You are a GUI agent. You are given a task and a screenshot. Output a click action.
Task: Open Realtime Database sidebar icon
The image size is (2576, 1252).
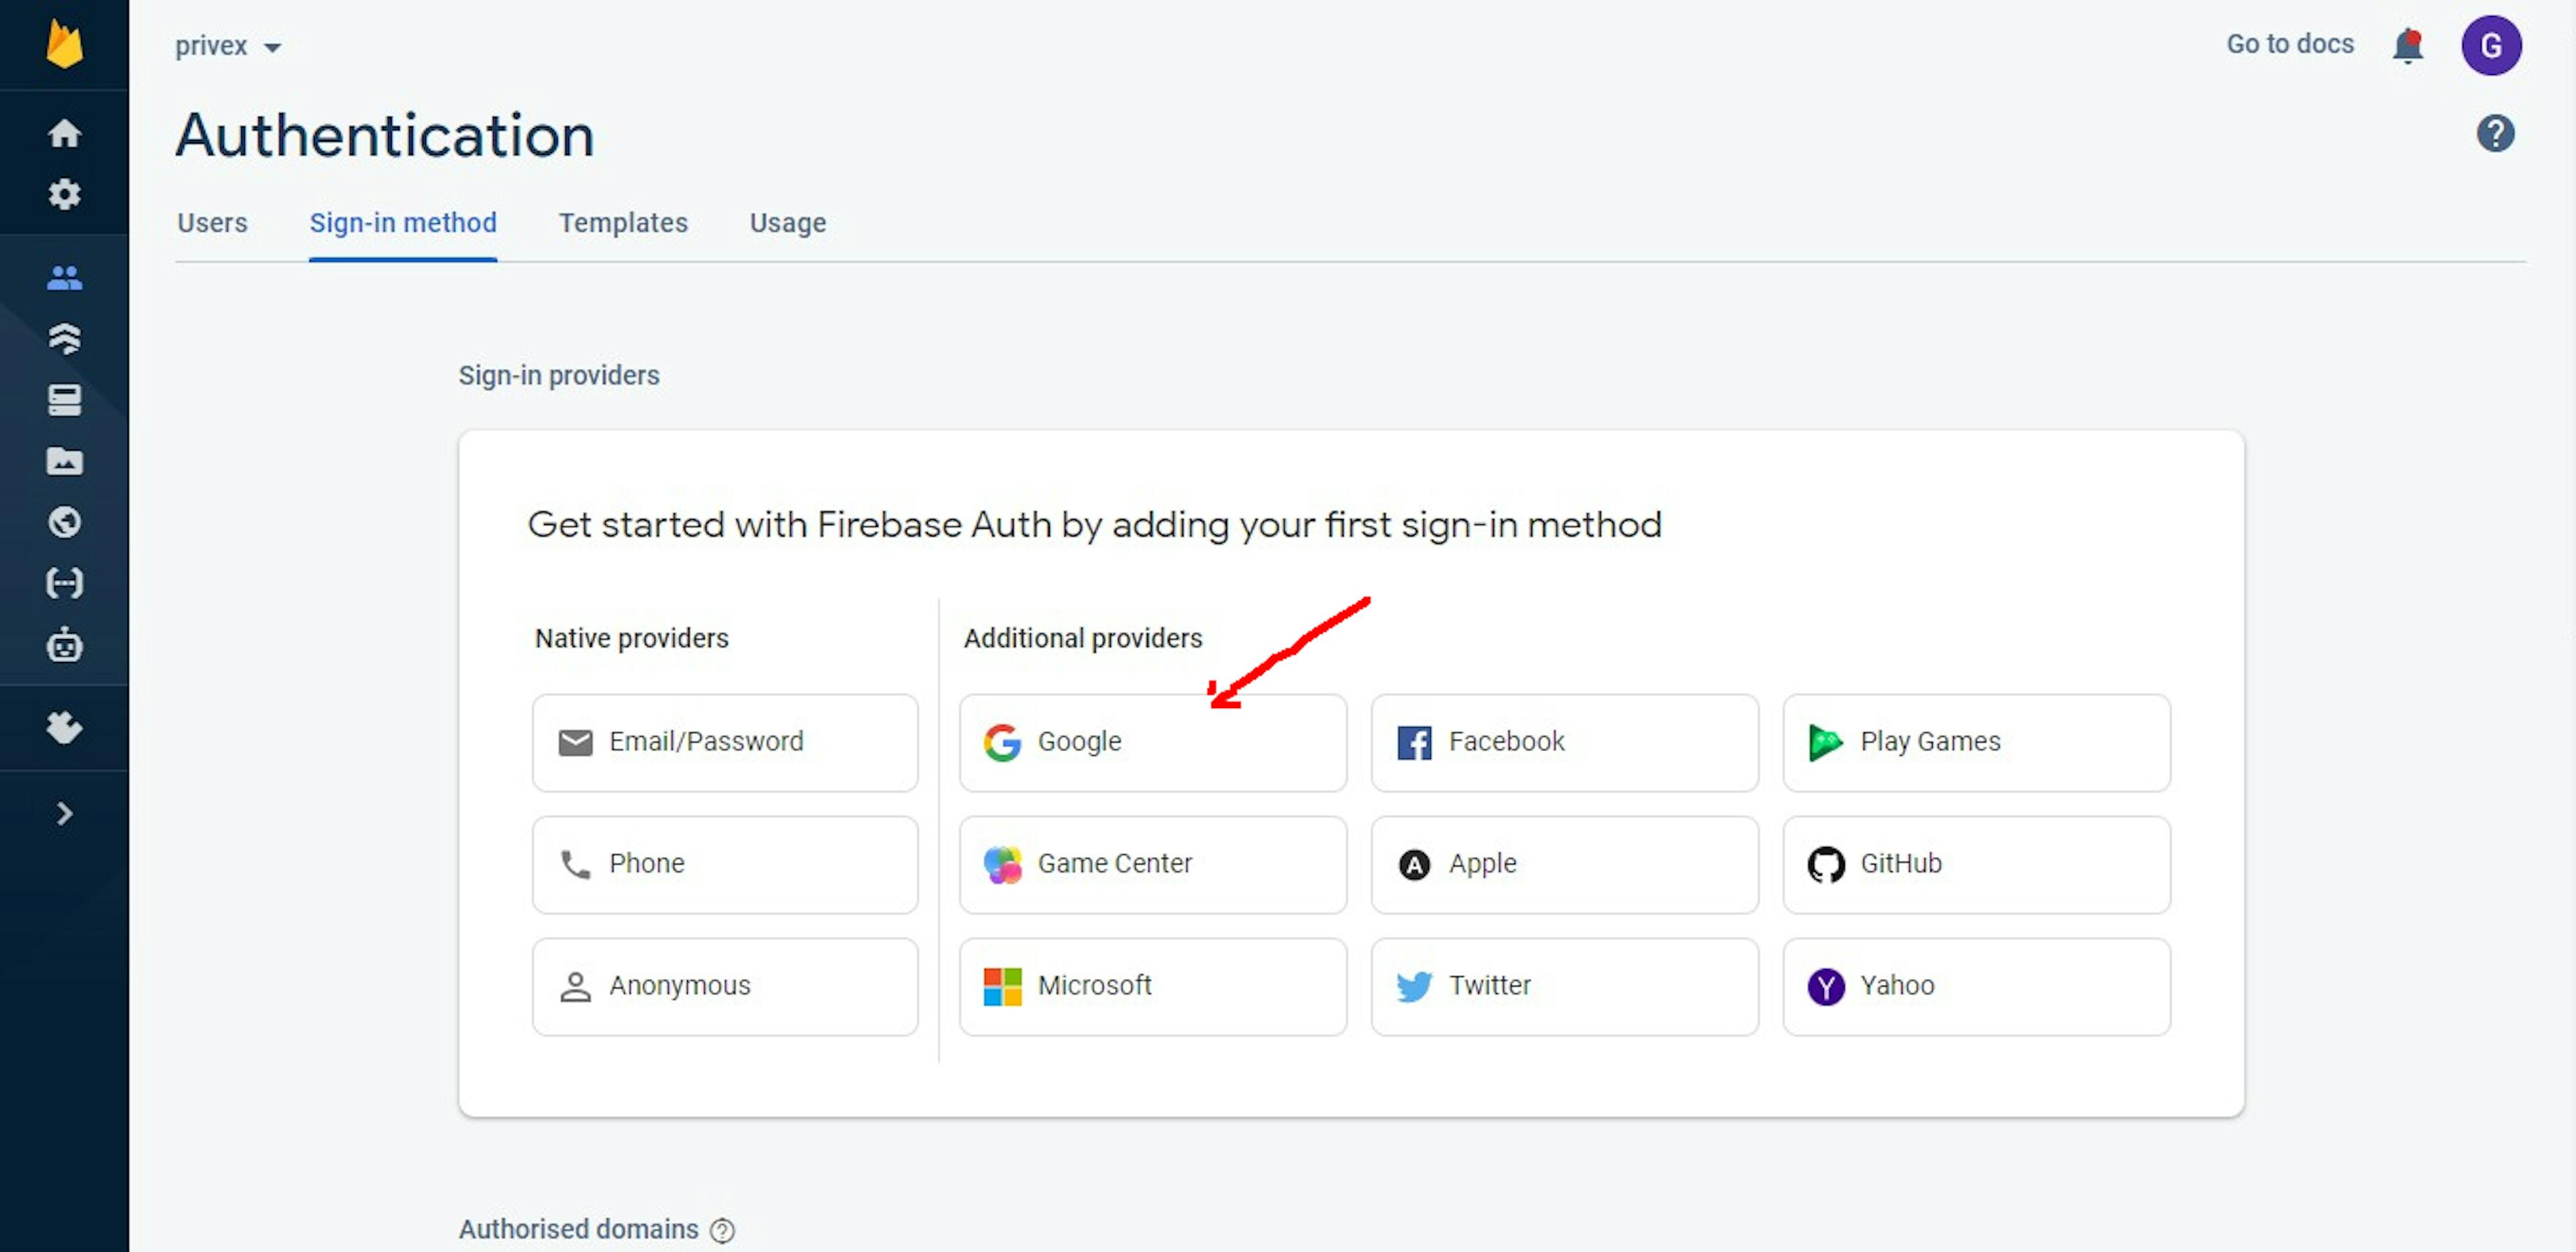point(65,400)
